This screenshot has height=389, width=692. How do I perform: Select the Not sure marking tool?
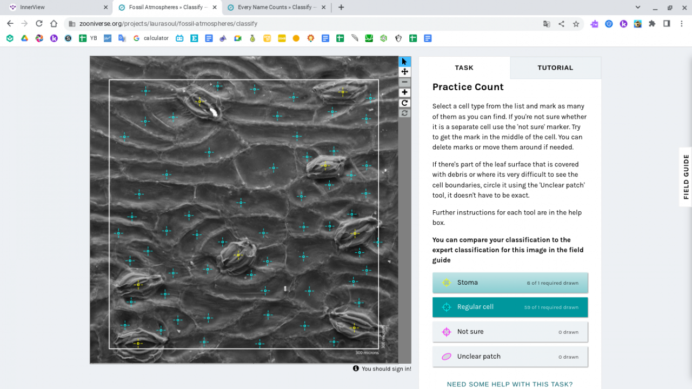click(x=510, y=332)
